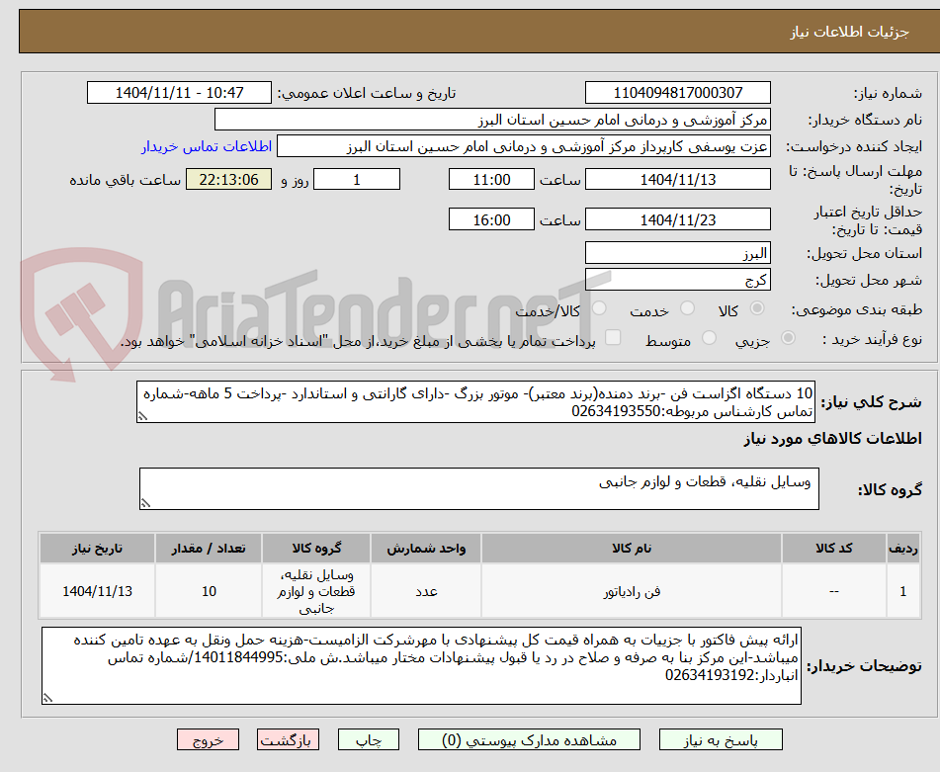Click the نام دستگاه خریدار field
The width and height of the screenshot is (940, 772).
(493, 120)
